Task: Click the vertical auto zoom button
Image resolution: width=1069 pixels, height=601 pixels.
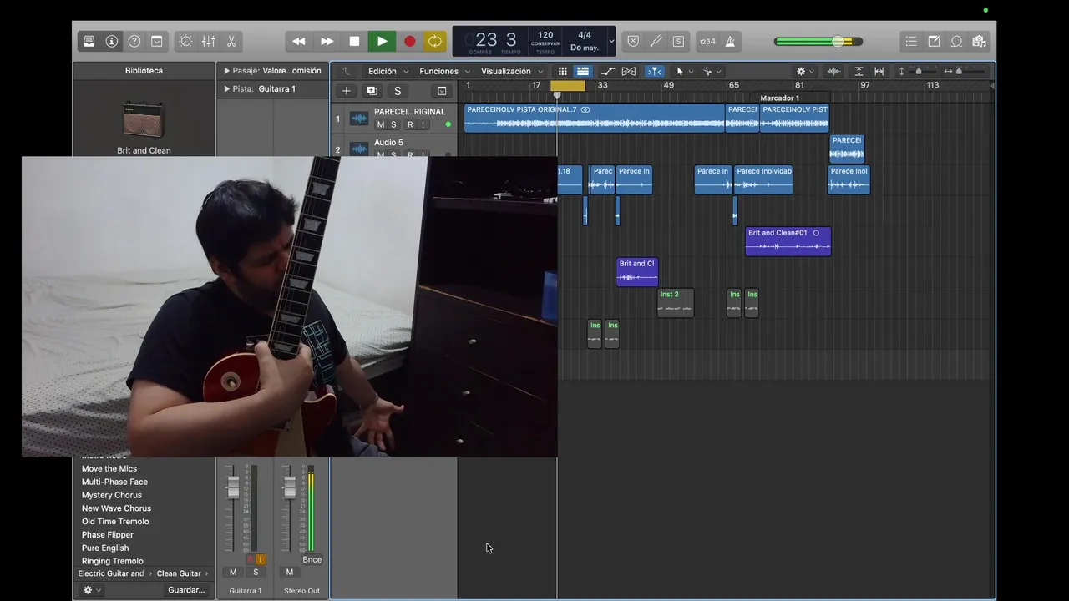Action: 859,72
